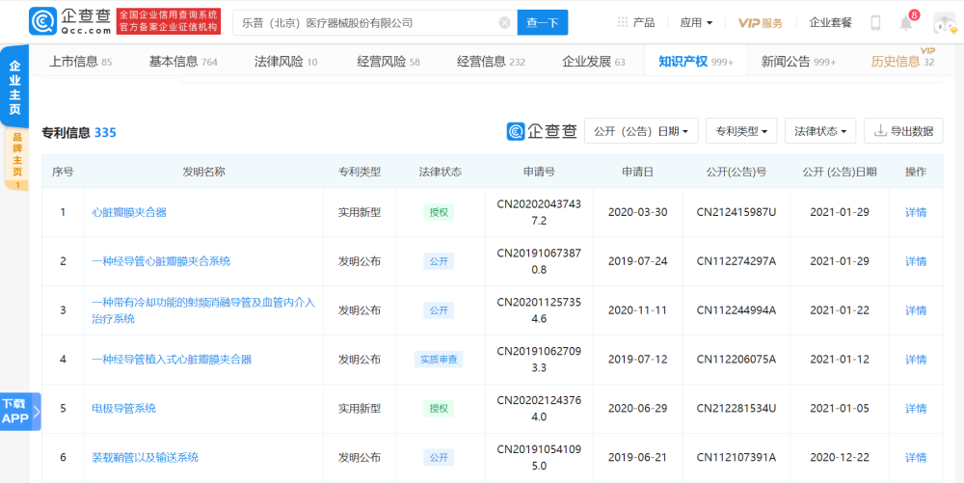Click the 专利信息 335 heading
This screenshot has width=964, height=483.
(x=79, y=133)
